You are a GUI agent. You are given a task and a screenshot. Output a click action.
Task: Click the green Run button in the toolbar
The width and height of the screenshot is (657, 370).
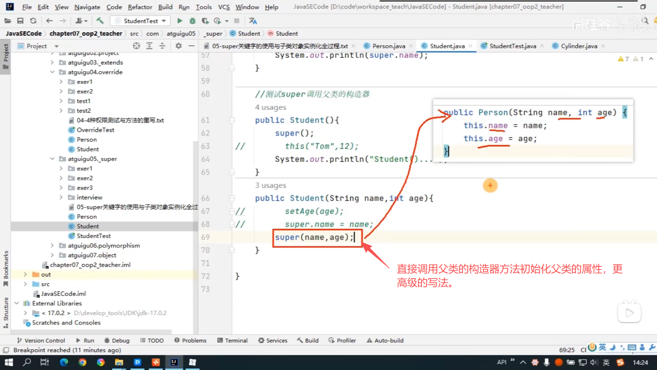(179, 21)
